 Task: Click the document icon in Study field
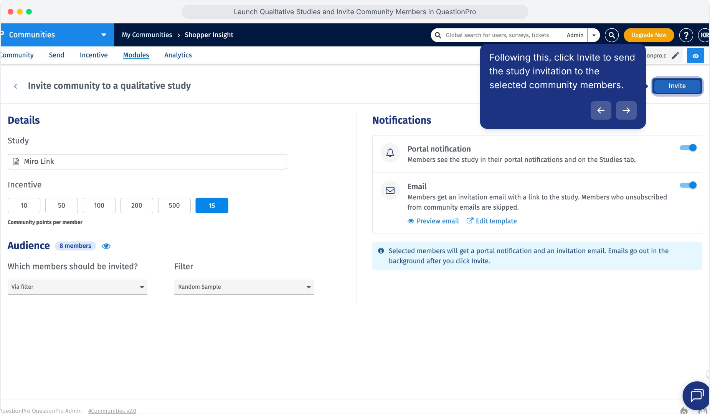16,162
